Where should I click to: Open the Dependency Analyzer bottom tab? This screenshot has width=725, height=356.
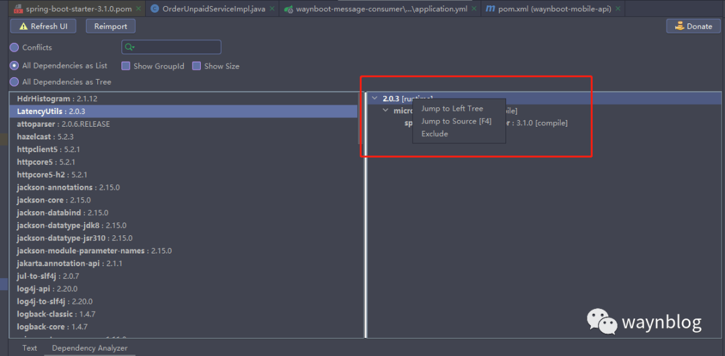click(x=90, y=348)
